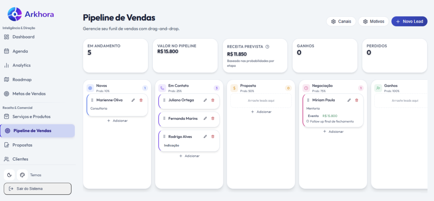Viewport: 434px width, 201px height.
Task: Open the Motivos settings button
Action: pos(373,21)
